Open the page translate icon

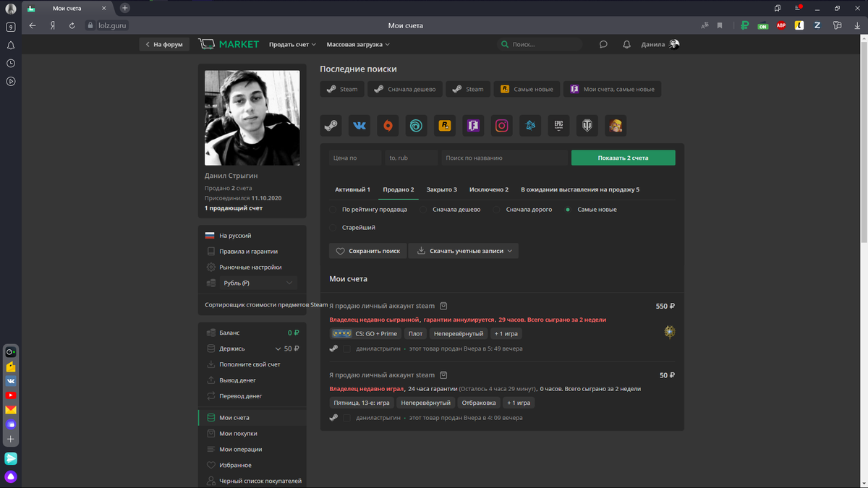705,25
